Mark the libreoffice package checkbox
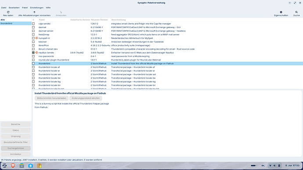The height and width of the screenshot is (170, 303). [x=33, y=46]
